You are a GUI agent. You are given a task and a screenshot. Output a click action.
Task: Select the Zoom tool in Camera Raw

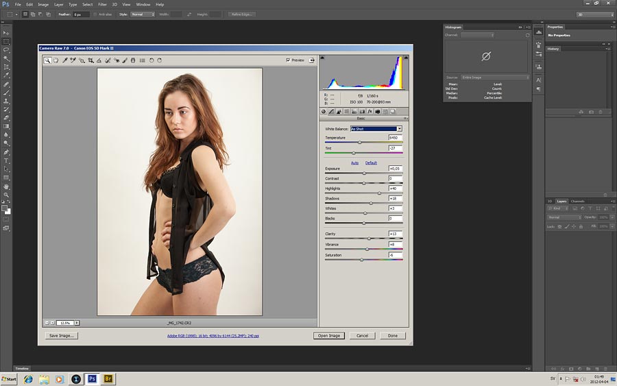(47, 60)
